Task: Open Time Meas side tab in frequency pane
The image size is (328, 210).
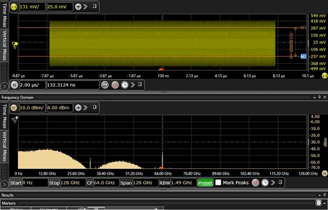Action: coord(4,116)
